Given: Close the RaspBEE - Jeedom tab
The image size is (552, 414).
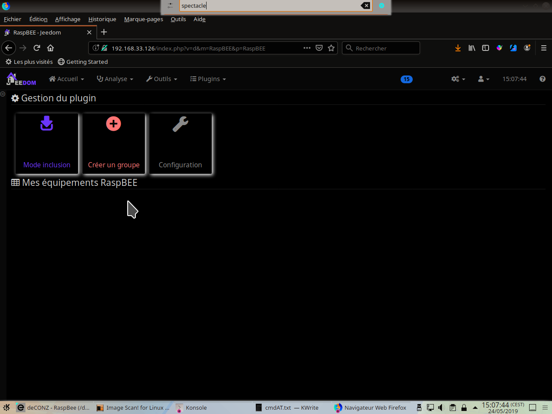Looking at the screenshot, I should pyautogui.click(x=89, y=32).
